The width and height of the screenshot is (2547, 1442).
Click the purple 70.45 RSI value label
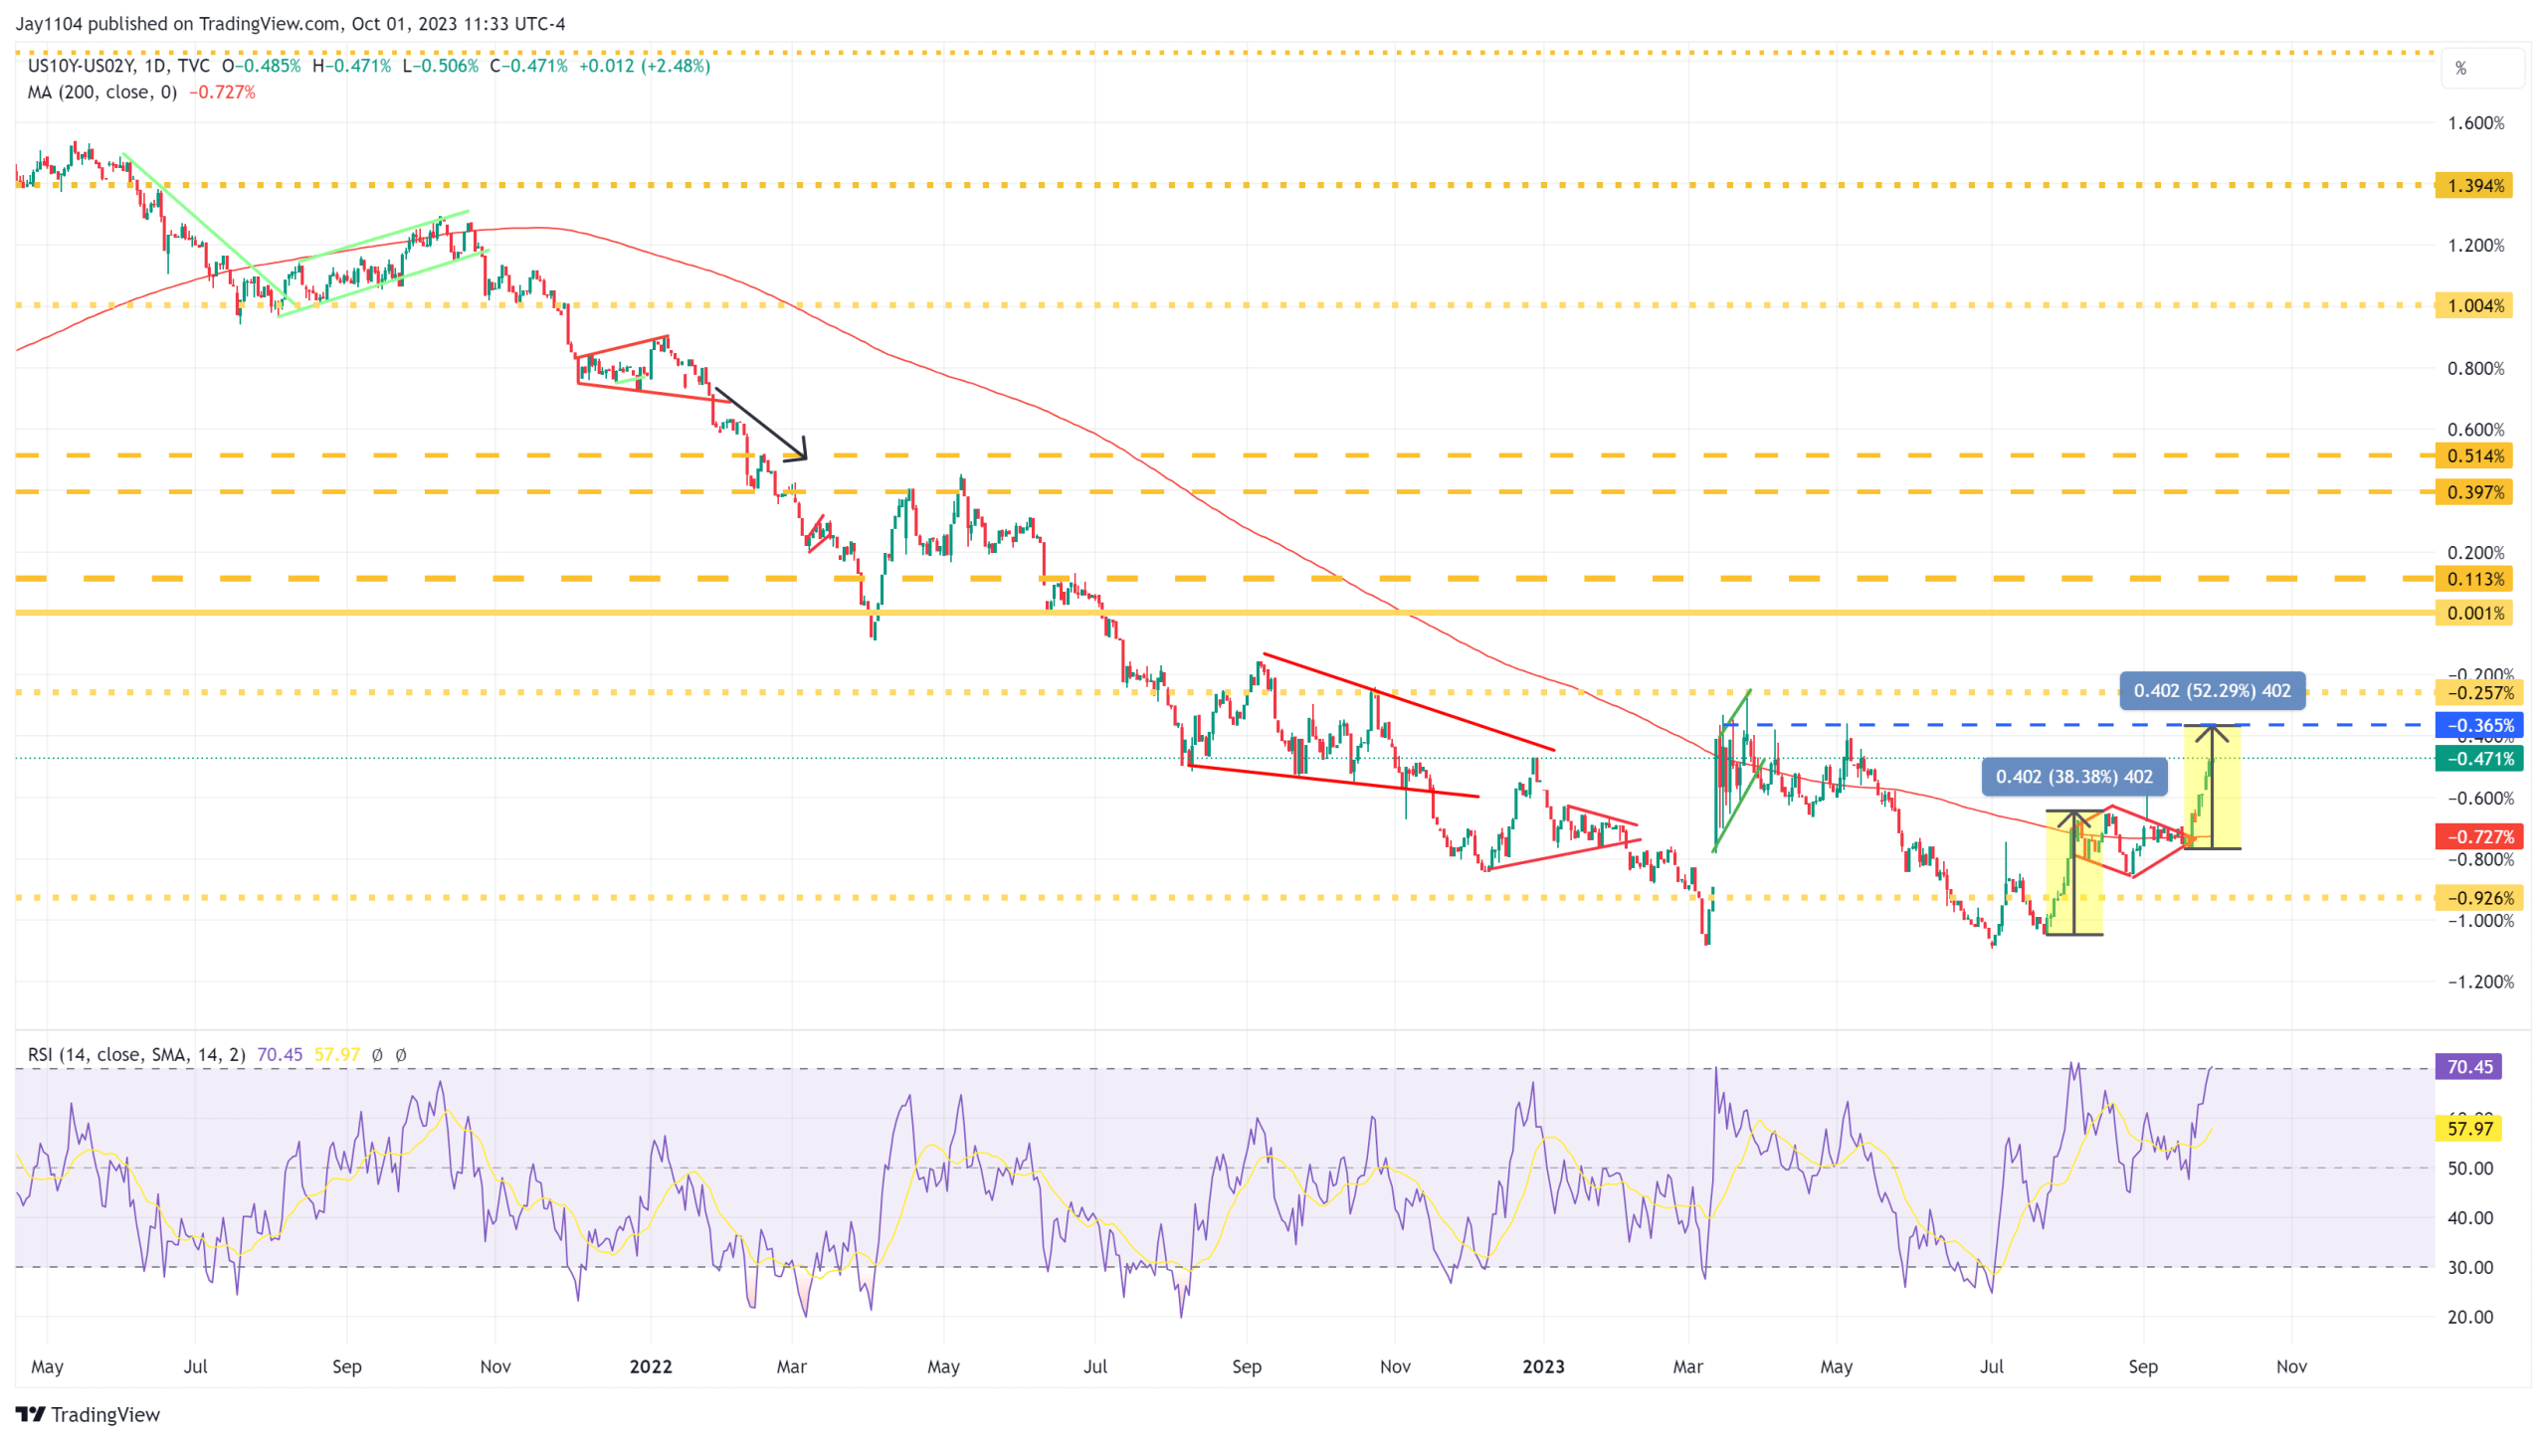point(2467,1067)
